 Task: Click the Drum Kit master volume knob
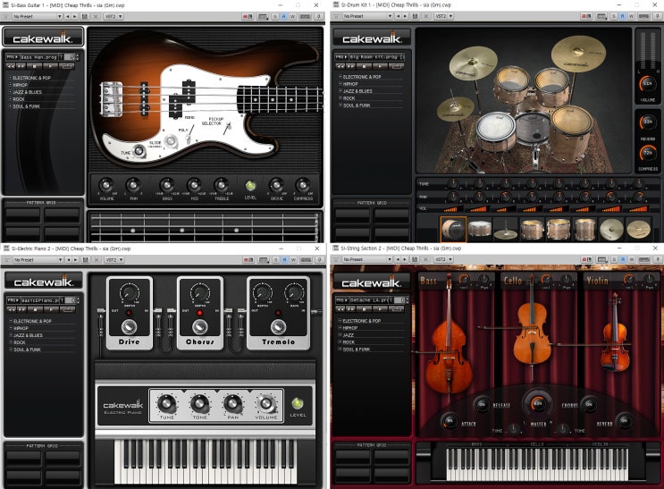pyautogui.click(x=648, y=84)
